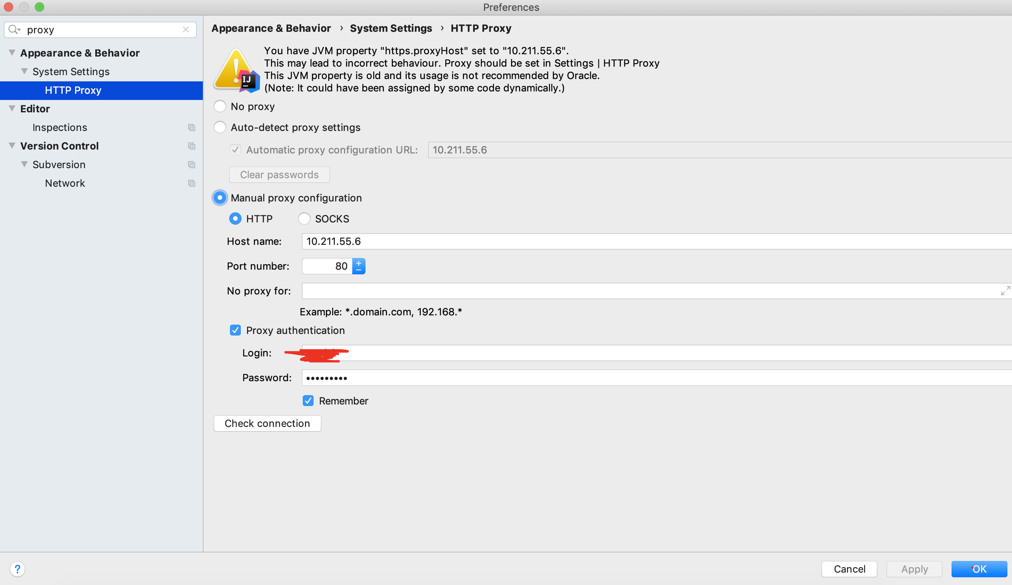Image resolution: width=1012 pixels, height=585 pixels.
Task: Choose Auto-detect proxy settings option
Action: point(220,127)
